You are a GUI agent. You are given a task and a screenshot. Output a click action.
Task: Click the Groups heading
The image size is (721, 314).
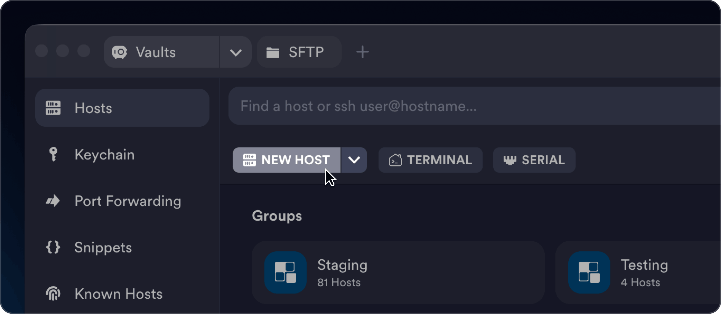[277, 216]
